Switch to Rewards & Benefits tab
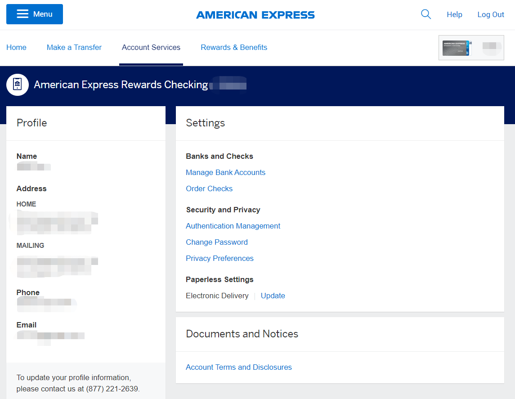This screenshot has height=399, width=515. [x=234, y=47]
